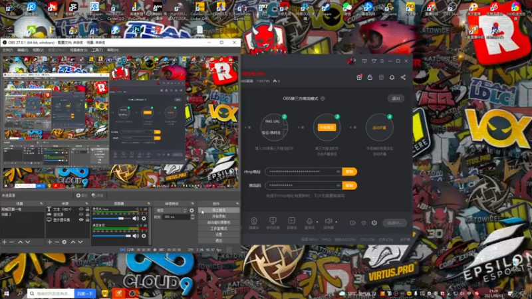This screenshot has height=299, width=532.
Task: Reveal the hidden 推流码 with its eye icon
Action: tap(338, 185)
